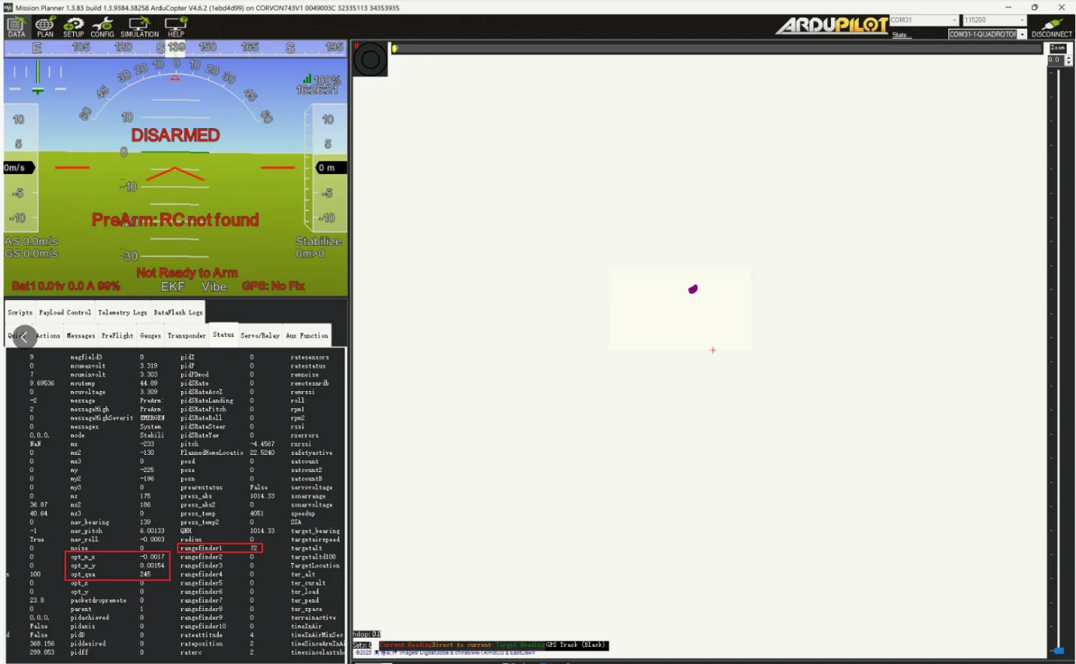Open the SETUP screen
Viewport: 1076px width, 664px height.
pos(73,26)
